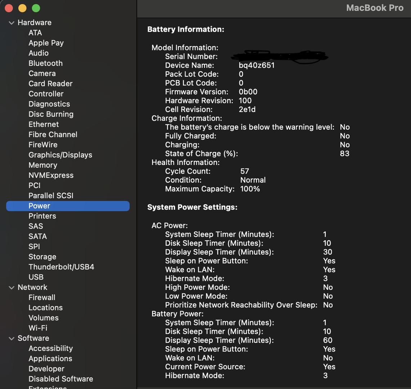411x389 pixels.
Task: Select Developer under Software
Action: tap(46, 369)
